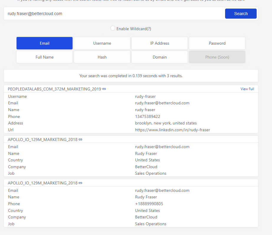272x235 pixels.
Task: Click the disabled Phone (Soon) option
Action: (217, 57)
